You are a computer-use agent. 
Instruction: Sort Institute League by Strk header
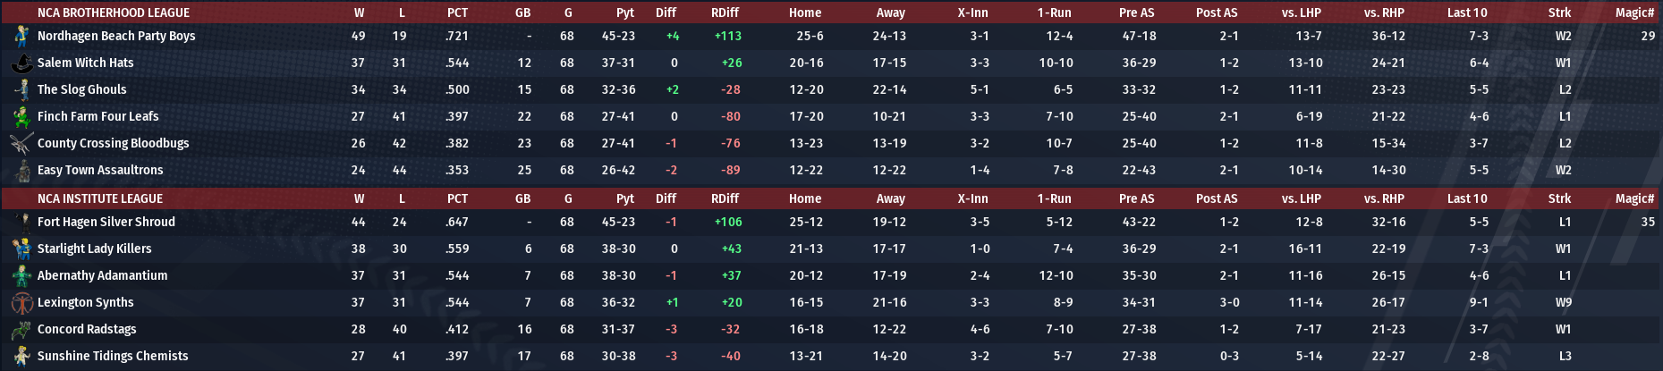[x=1559, y=198]
